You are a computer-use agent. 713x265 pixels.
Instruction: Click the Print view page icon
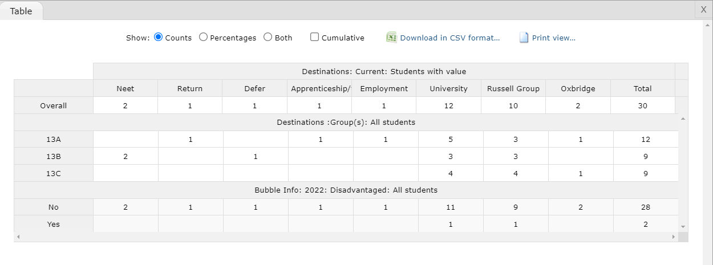(x=524, y=38)
